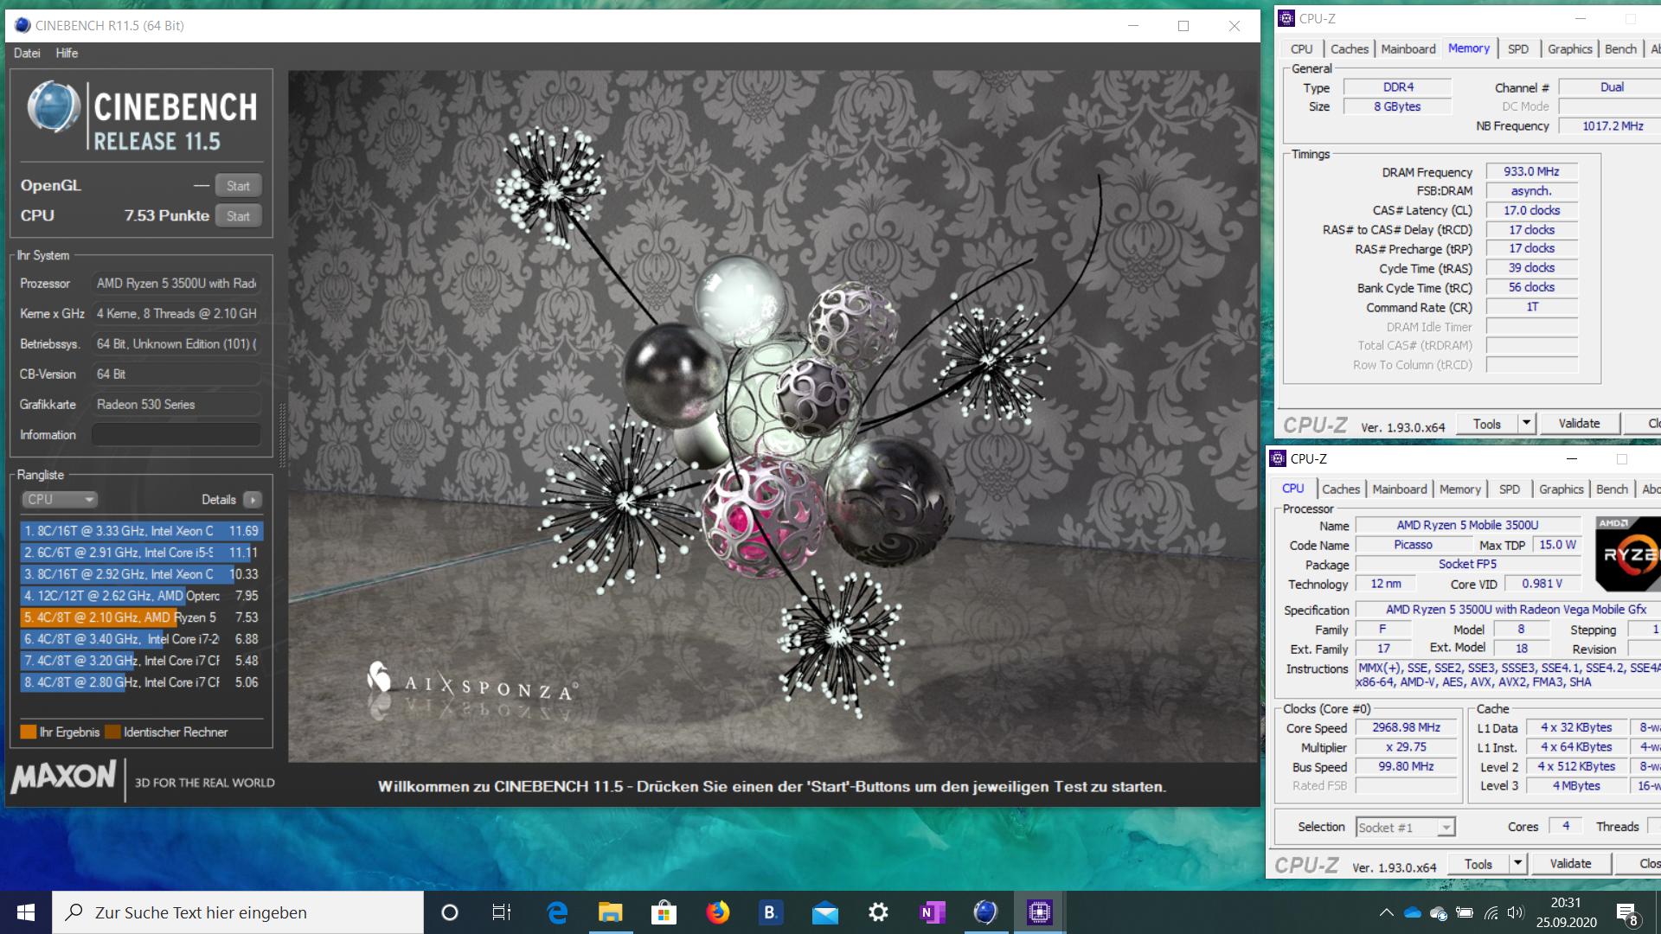Start the OpenGL benchmark
Image resolution: width=1661 pixels, height=934 pixels.
click(x=238, y=185)
